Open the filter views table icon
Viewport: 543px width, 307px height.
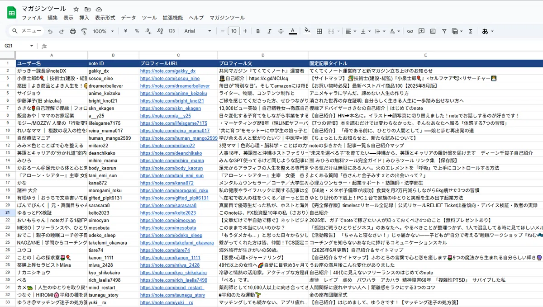pos(457,31)
